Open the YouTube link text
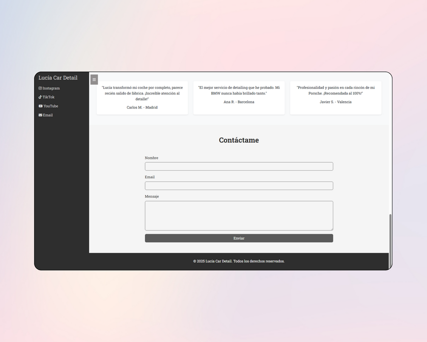This screenshot has height=342, width=427. 51,106
